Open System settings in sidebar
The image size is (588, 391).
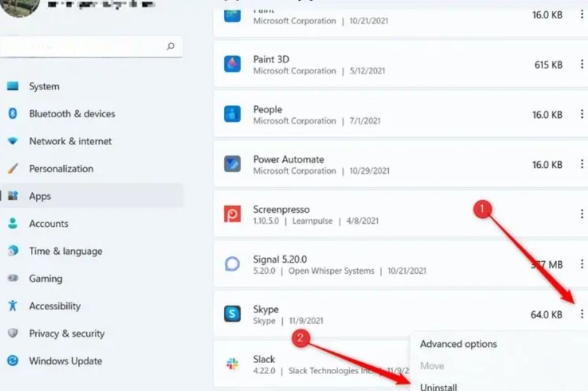pyautogui.click(x=44, y=87)
